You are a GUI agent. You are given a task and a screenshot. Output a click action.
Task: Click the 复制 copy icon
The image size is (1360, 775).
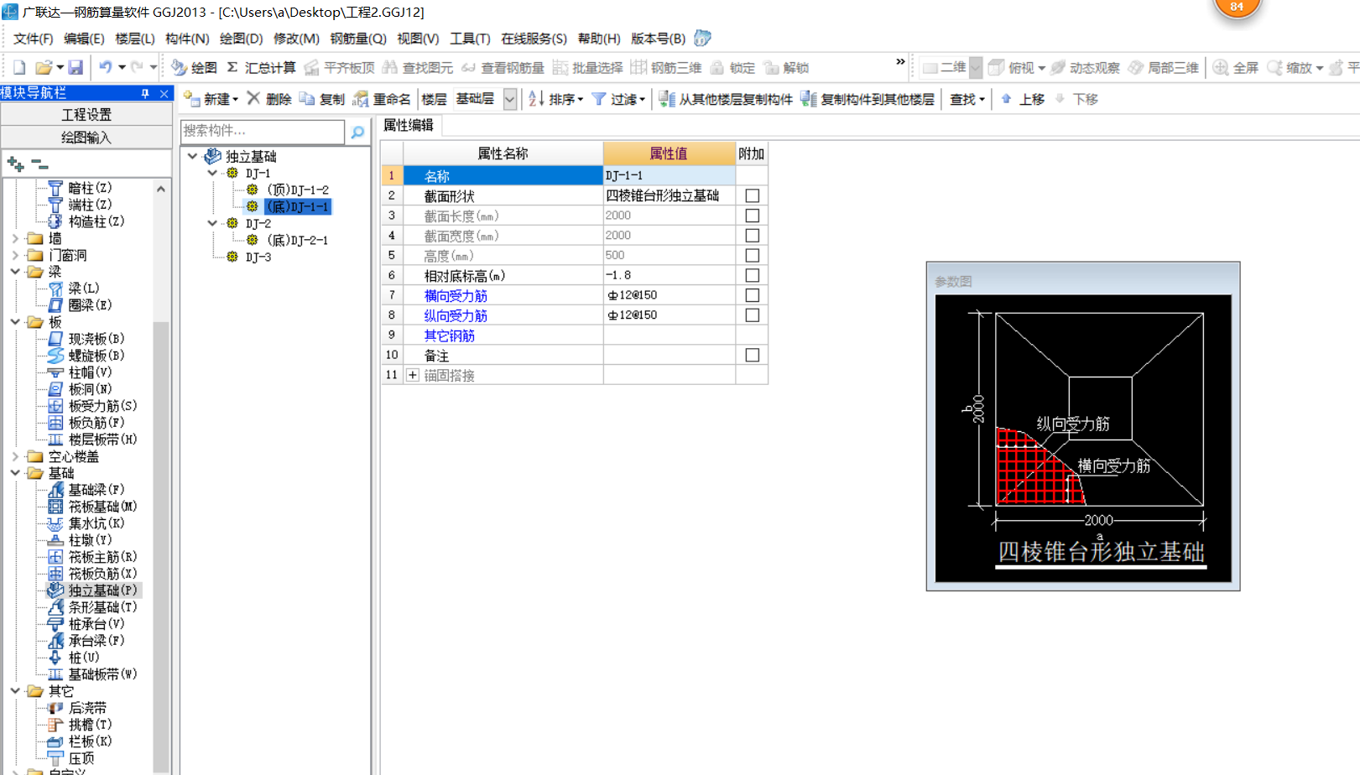click(x=307, y=99)
